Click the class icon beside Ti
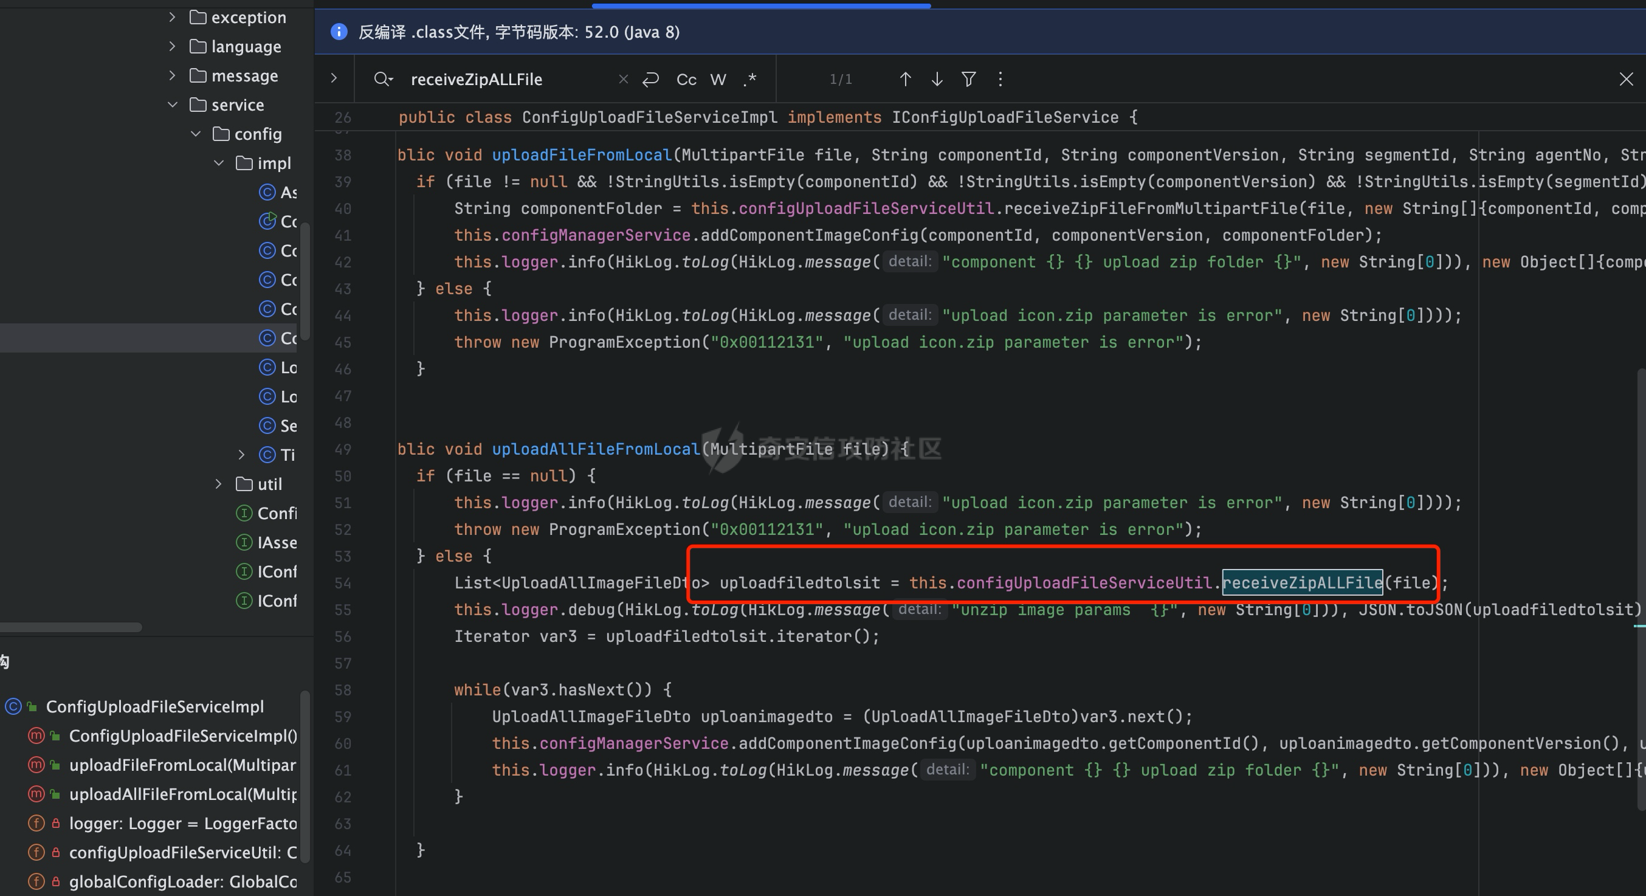This screenshot has height=896, width=1646. 267,455
